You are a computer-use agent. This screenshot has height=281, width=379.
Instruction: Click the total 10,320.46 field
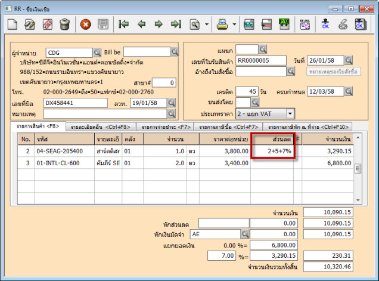tap(328, 267)
